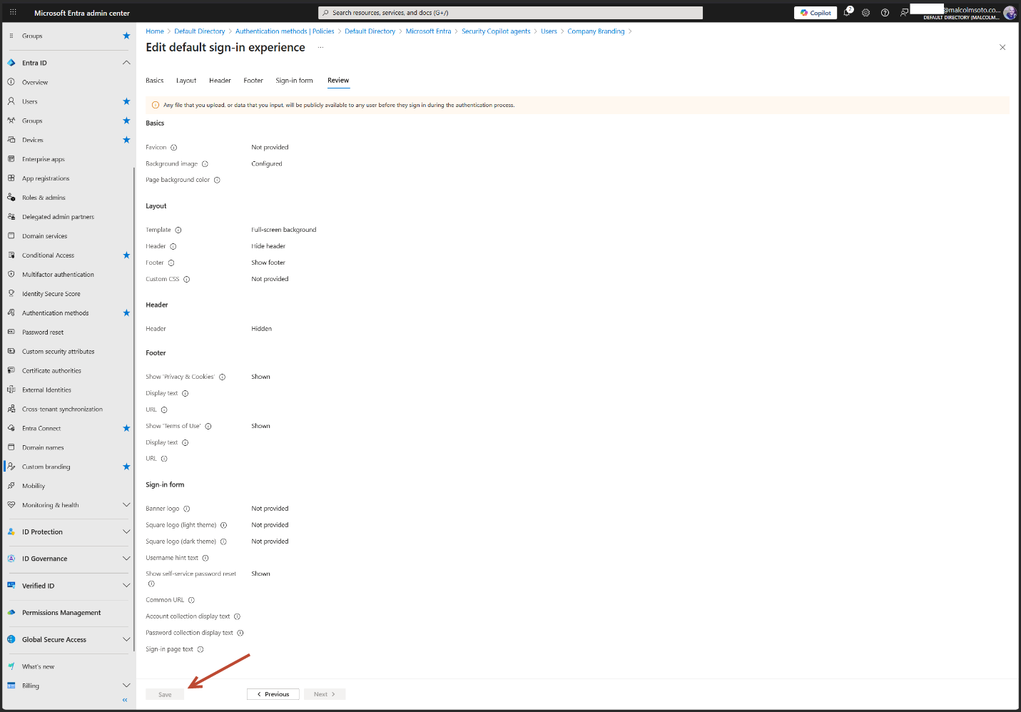Open the notifications bell

846,12
